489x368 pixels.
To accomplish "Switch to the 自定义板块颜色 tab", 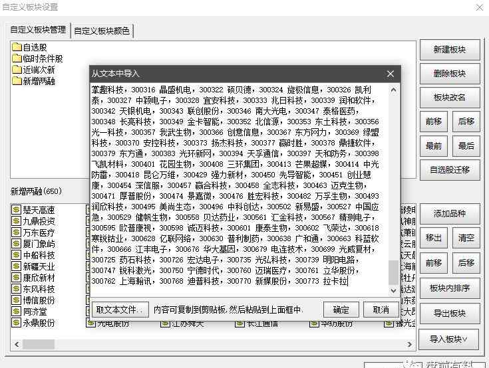I will [x=102, y=31].
